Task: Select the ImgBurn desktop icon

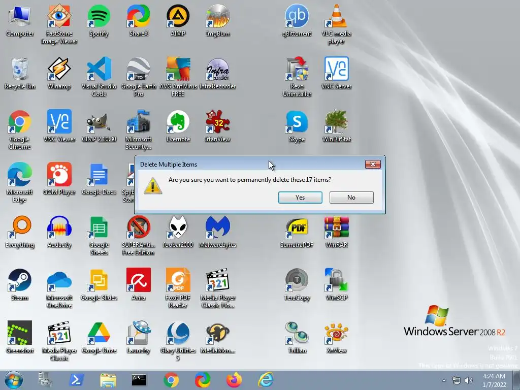Action: [217, 20]
